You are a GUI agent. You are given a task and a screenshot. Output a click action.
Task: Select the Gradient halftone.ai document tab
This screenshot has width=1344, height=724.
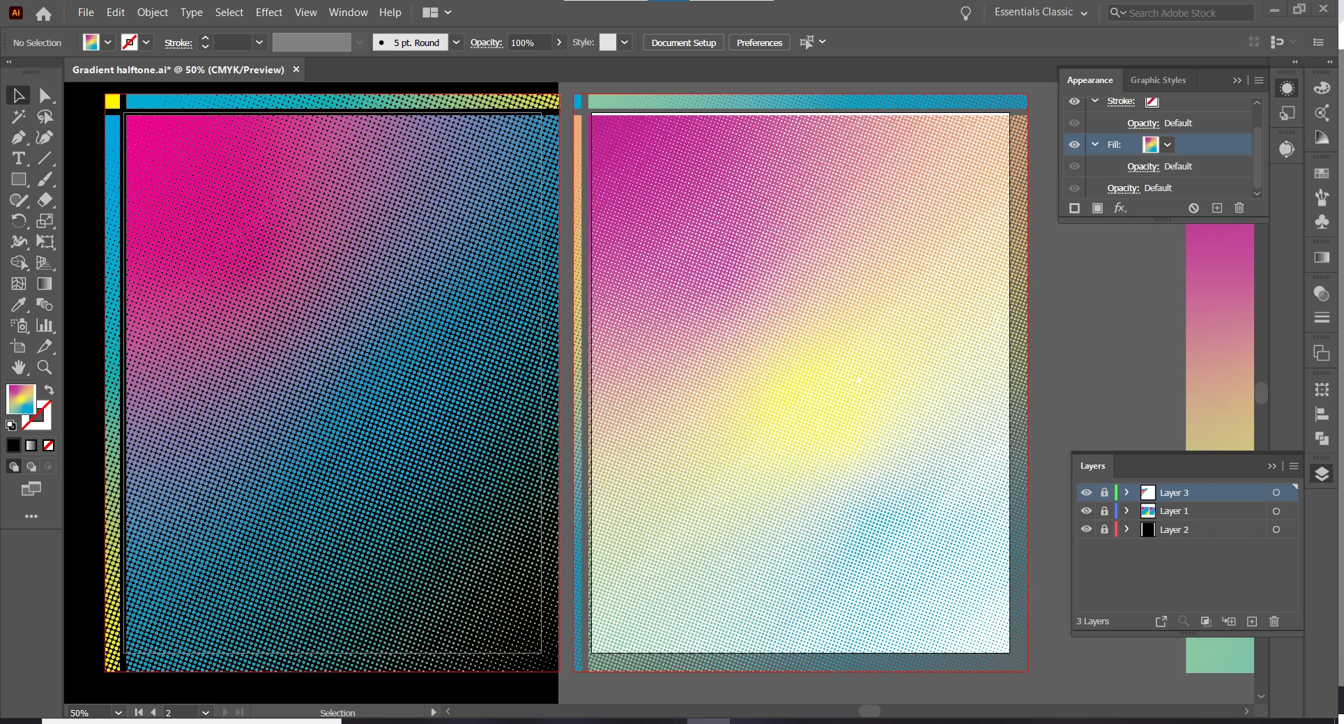tap(178, 70)
